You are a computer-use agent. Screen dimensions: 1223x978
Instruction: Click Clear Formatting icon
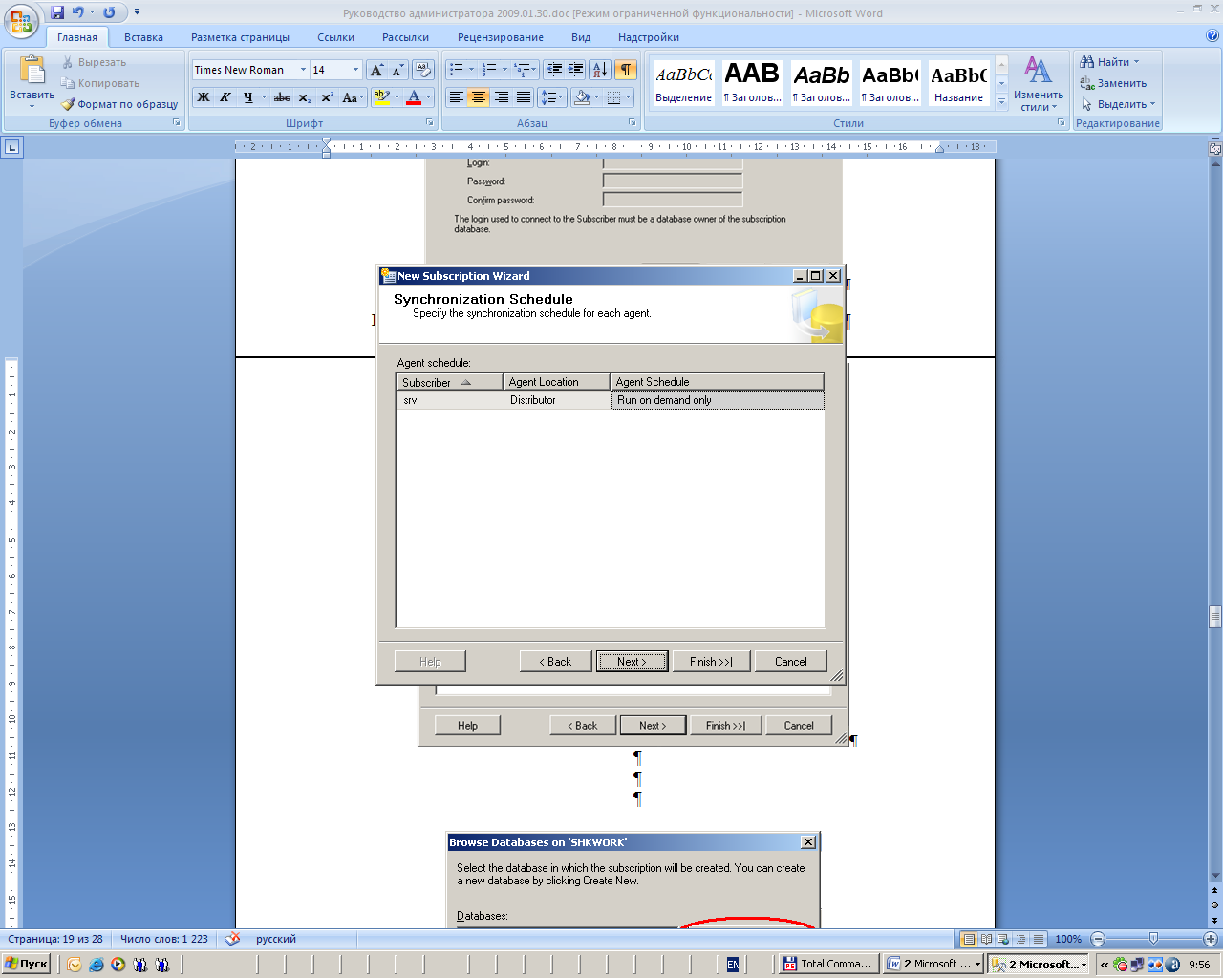424,70
